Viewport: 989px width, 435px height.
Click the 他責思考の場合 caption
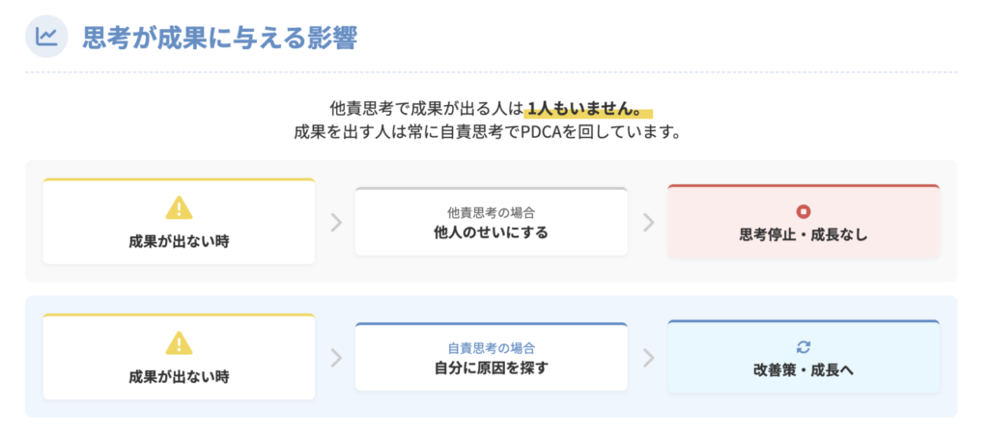[x=491, y=212]
